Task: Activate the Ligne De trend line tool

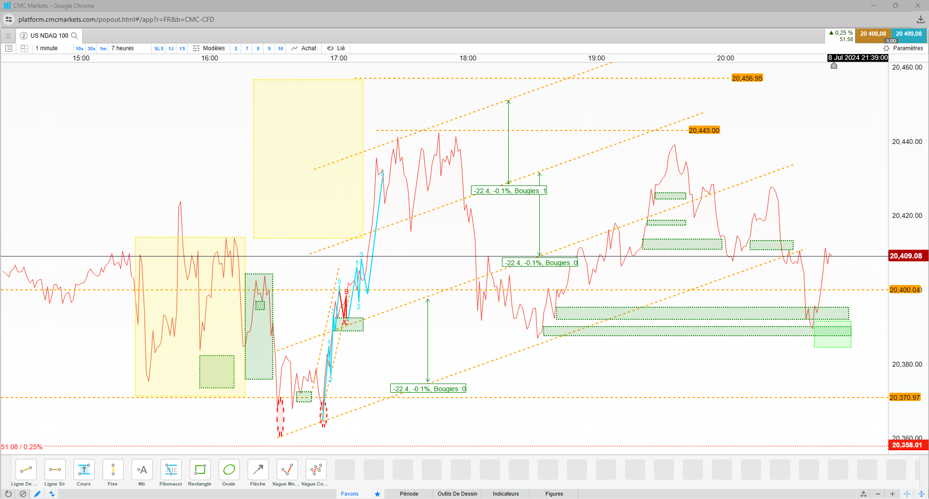Action: 26,473
